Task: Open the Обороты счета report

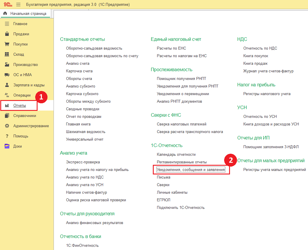Action: tap(79, 79)
